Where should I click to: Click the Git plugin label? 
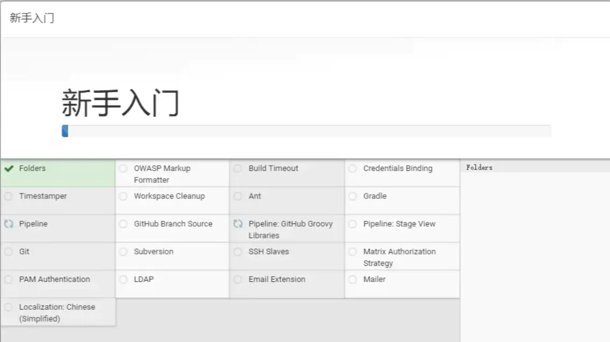pyautogui.click(x=24, y=252)
